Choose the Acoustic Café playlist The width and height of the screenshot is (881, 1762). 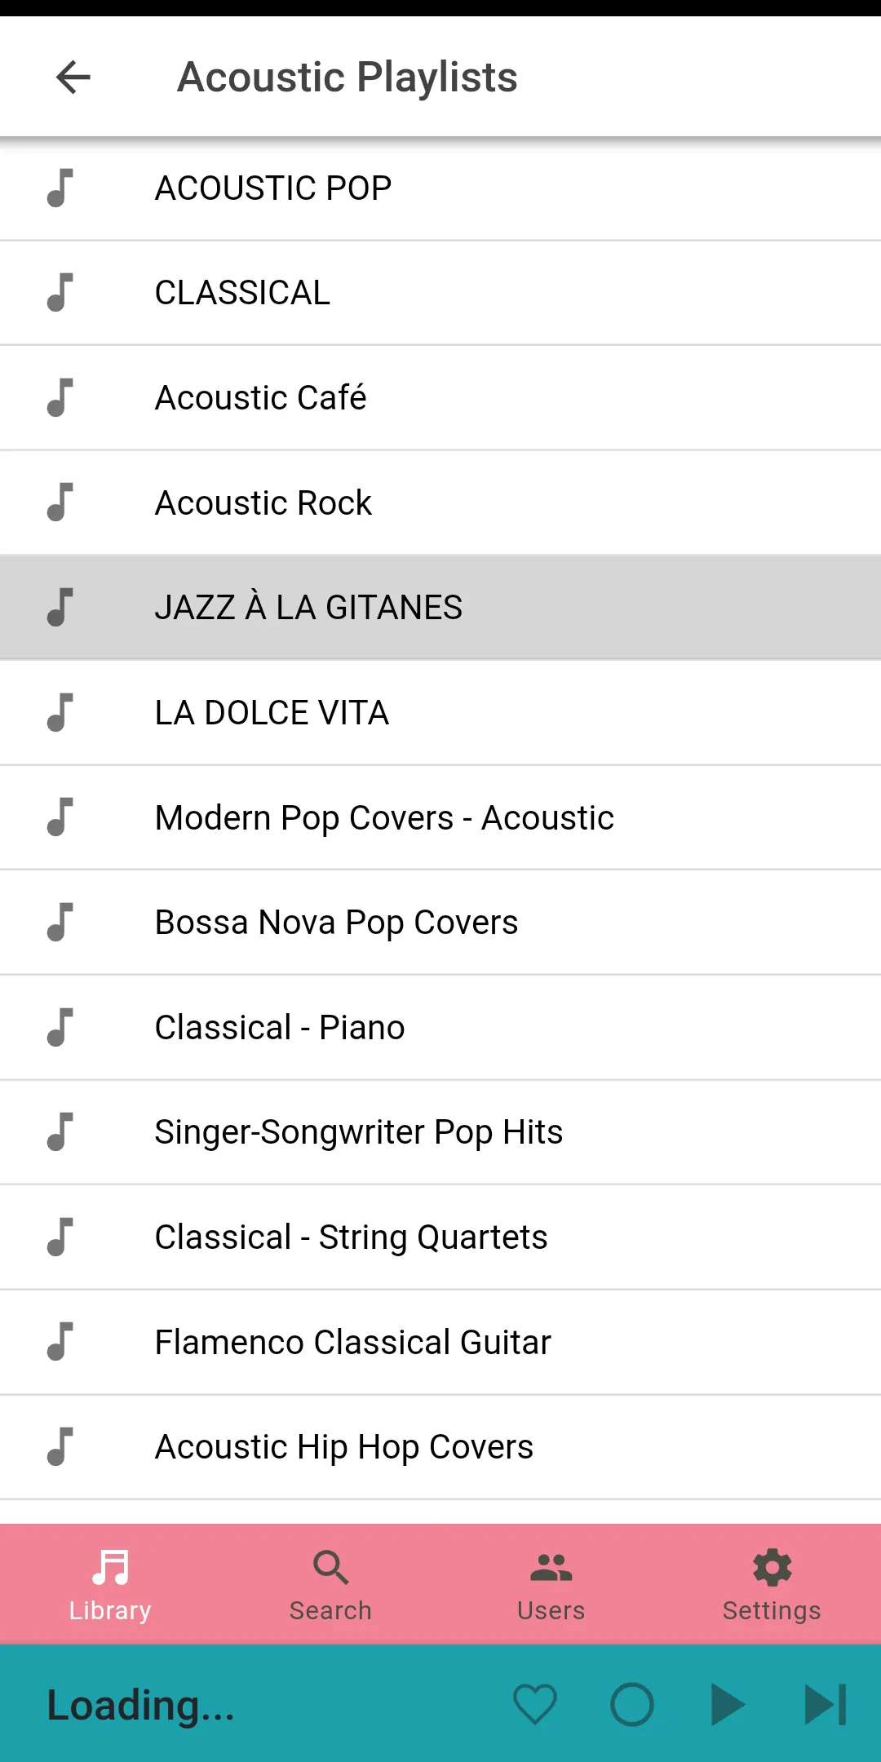pyautogui.click(x=440, y=398)
